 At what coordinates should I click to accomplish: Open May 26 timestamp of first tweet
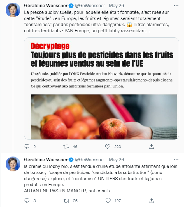(x=117, y=6)
